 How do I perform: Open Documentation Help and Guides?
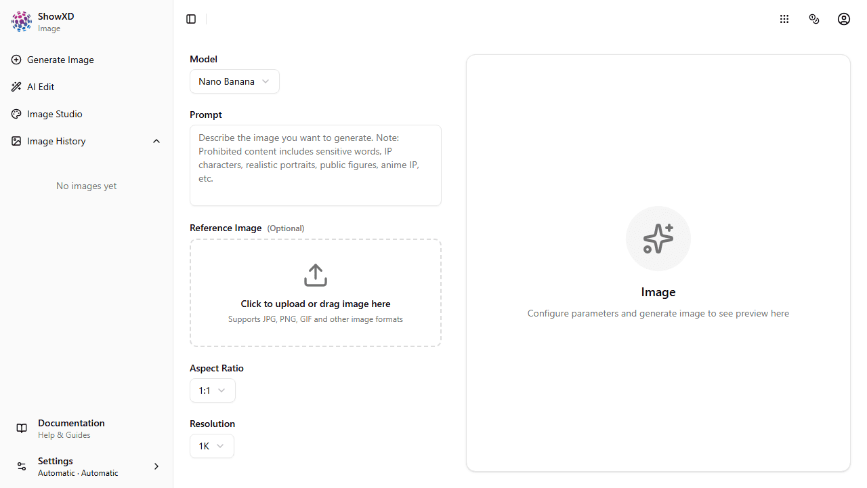click(x=71, y=428)
